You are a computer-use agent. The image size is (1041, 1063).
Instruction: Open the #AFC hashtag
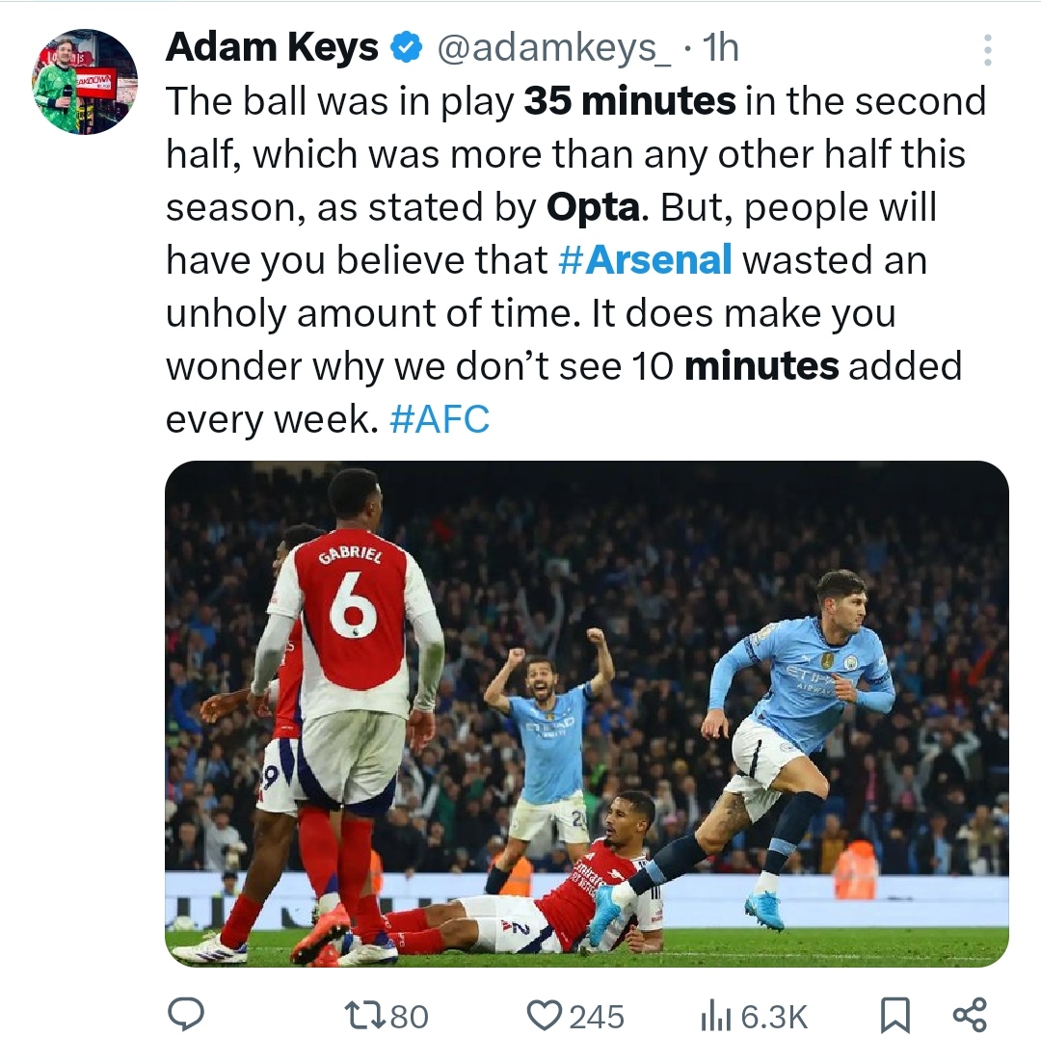tap(440, 419)
